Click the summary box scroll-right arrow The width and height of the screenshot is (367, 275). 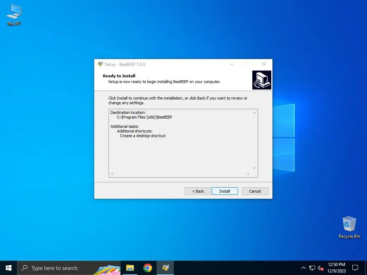pos(248,174)
